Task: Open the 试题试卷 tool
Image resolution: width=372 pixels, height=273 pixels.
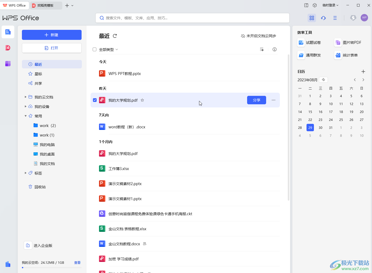Action: tap(309, 43)
